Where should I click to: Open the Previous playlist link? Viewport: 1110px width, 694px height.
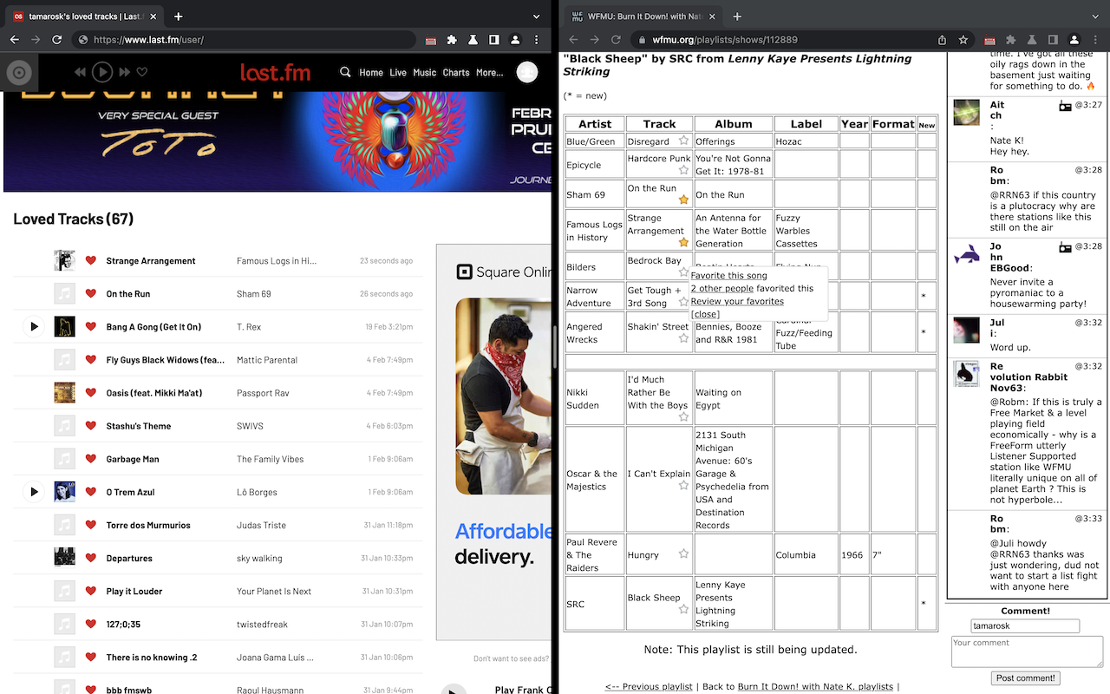point(649,687)
